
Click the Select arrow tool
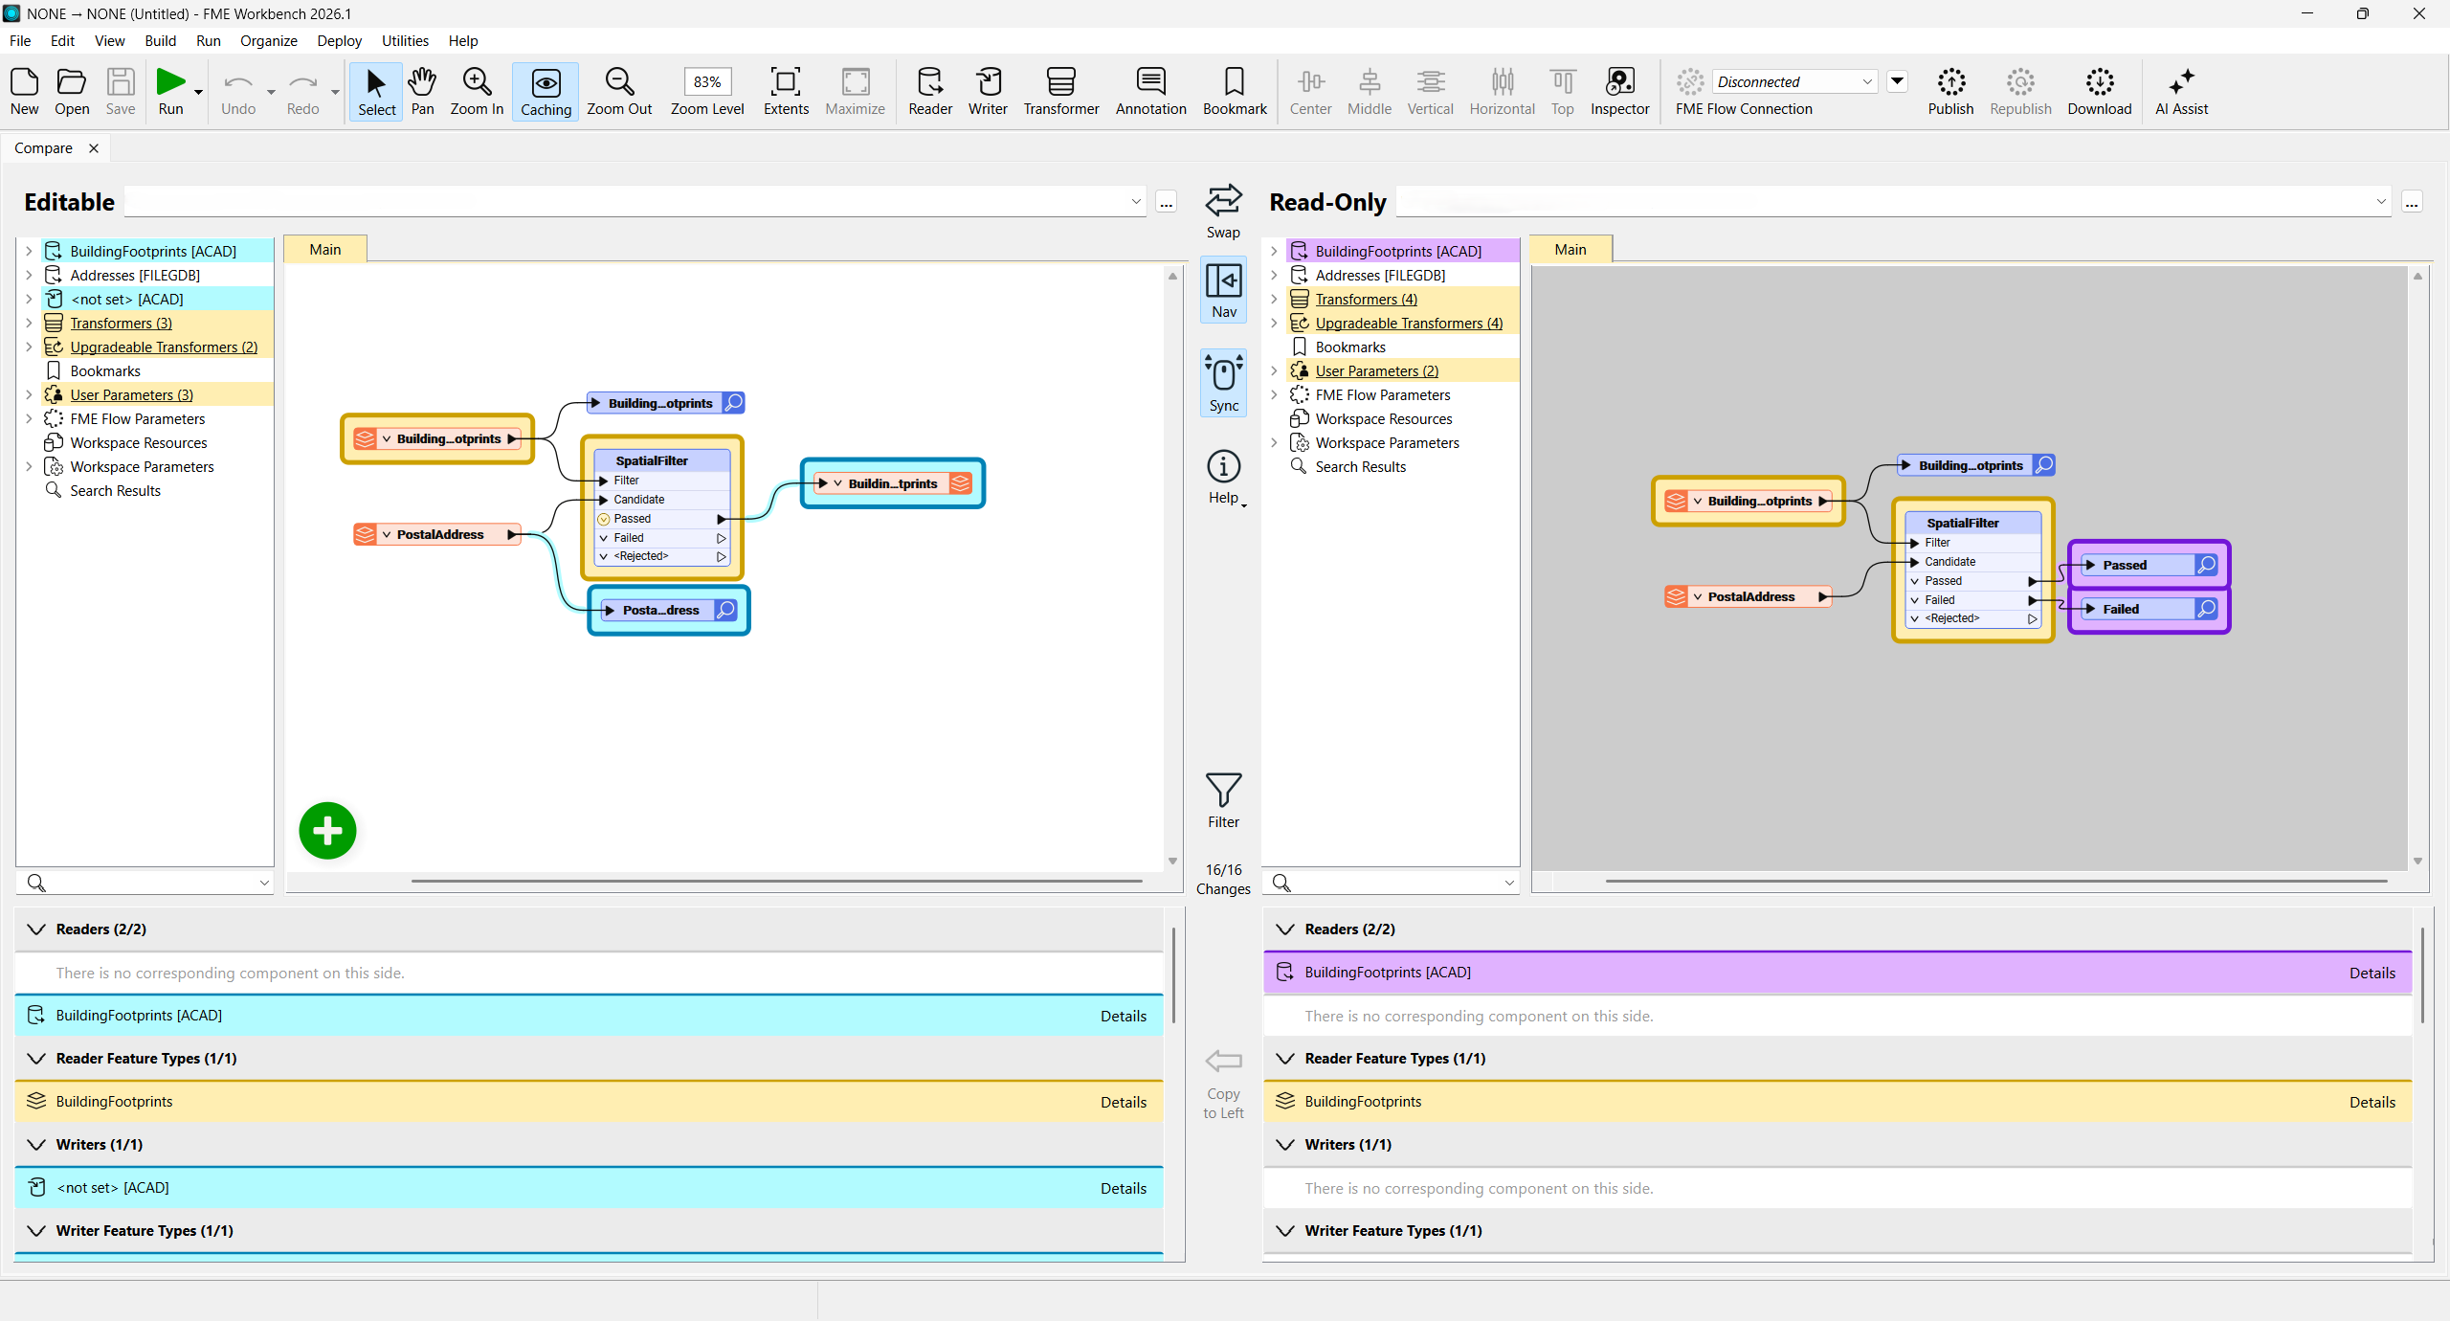click(376, 91)
